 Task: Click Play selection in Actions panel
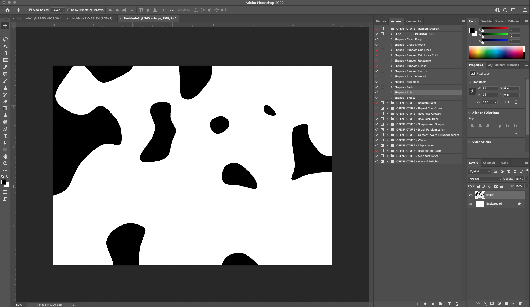[433, 304]
